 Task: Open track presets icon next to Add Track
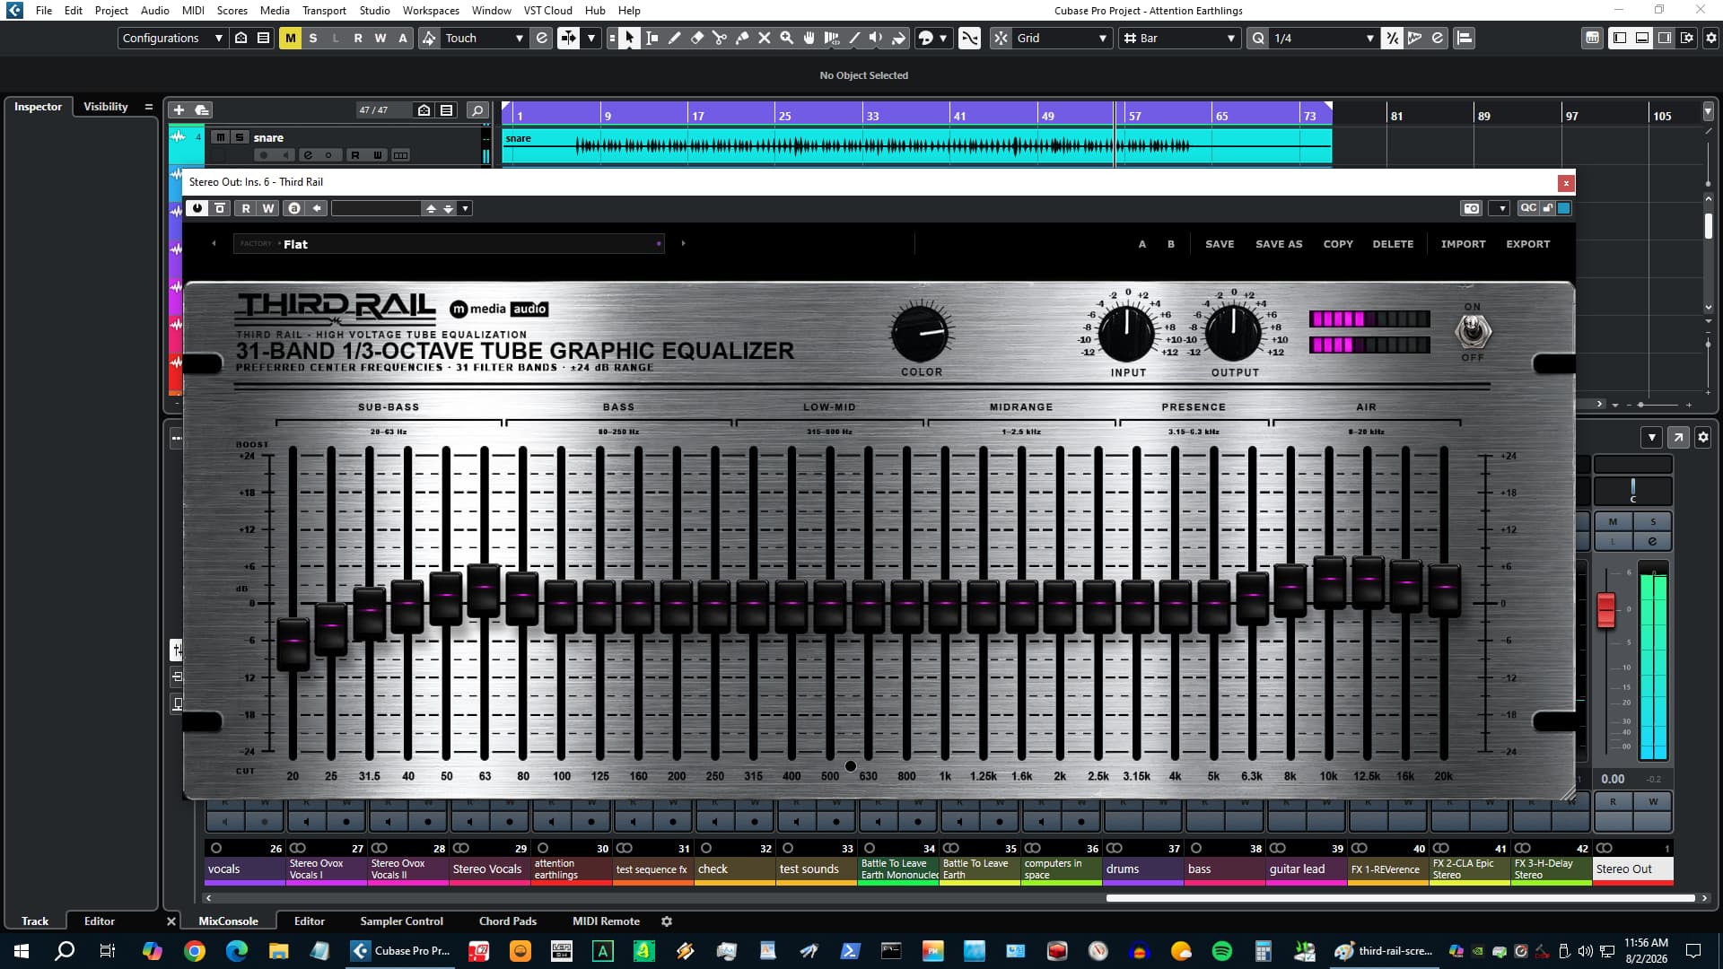[x=202, y=109]
